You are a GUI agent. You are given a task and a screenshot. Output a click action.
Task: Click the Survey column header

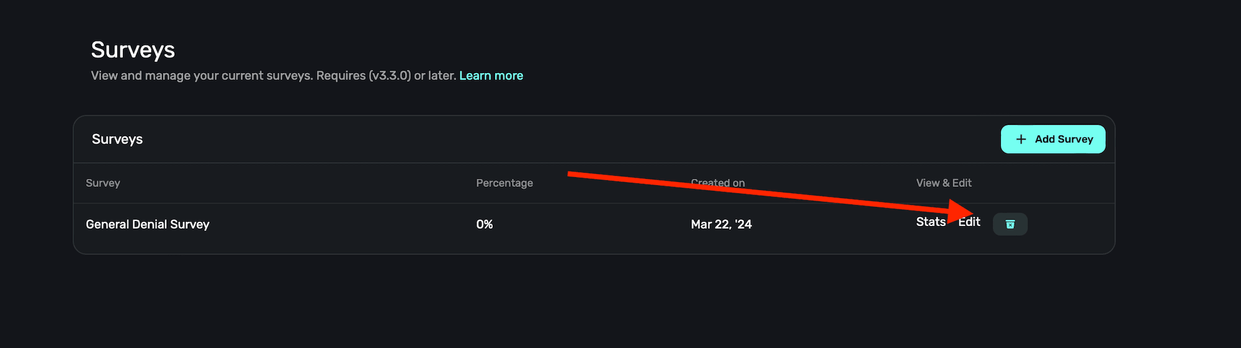tap(103, 183)
